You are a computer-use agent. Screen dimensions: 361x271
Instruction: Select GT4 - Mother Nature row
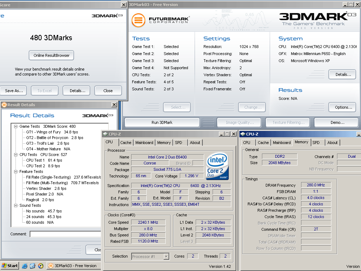(x=48, y=149)
